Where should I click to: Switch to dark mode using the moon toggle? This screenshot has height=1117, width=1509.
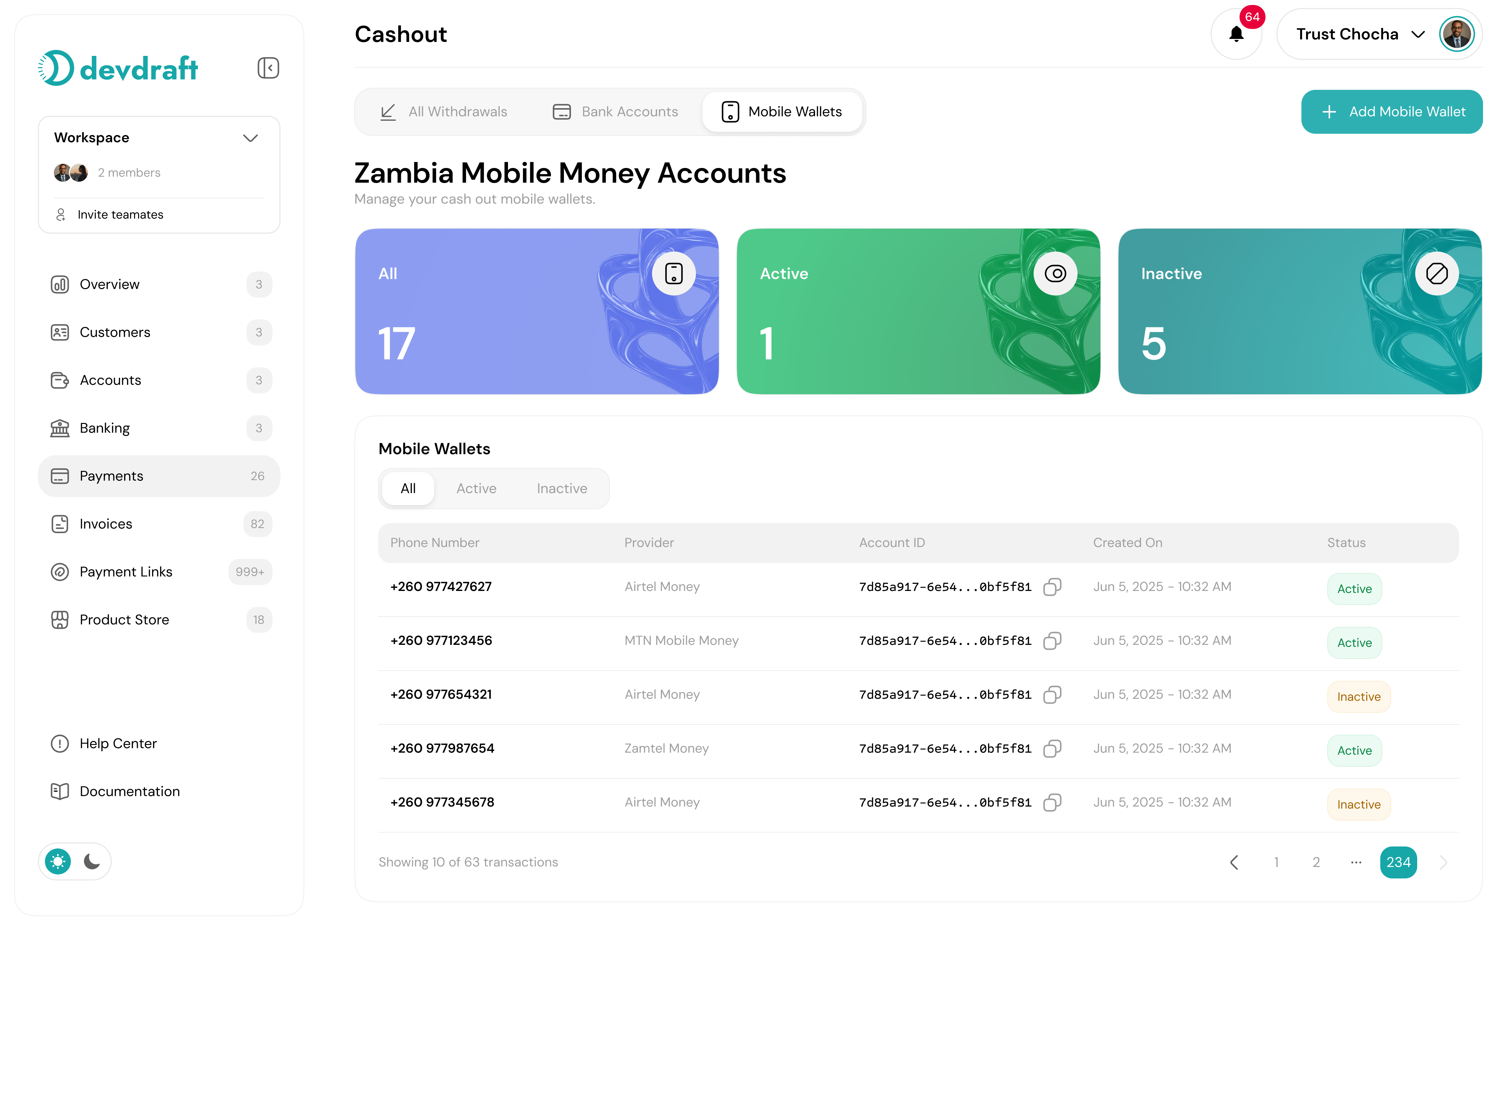[x=92, y=861]
